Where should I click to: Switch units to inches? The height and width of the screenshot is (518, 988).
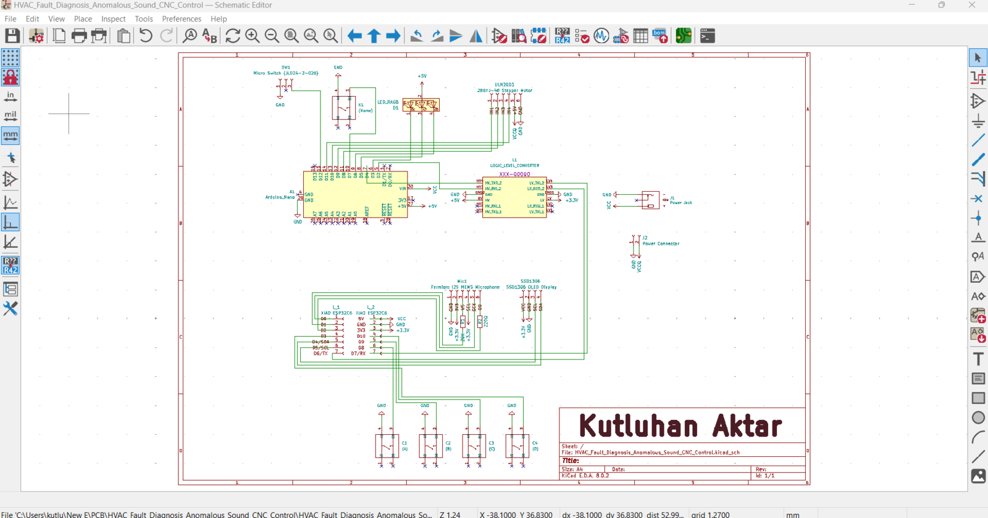(x=10, y=97)
